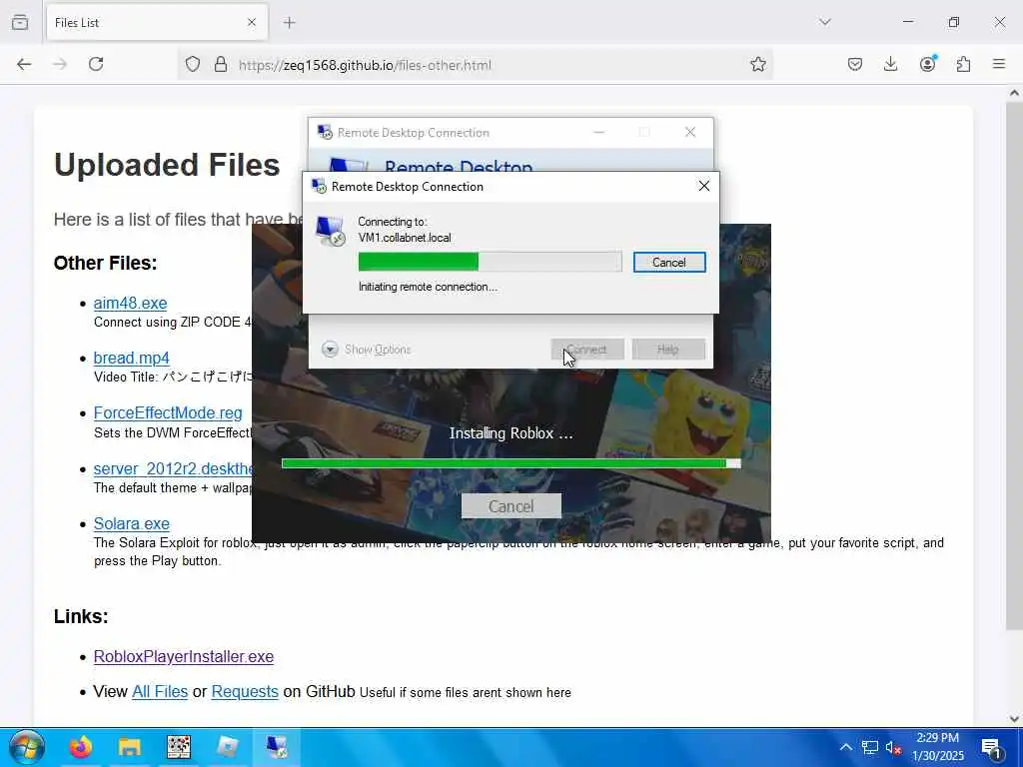Open the network tray icon

pyautogui.click(x=870, y=747)
